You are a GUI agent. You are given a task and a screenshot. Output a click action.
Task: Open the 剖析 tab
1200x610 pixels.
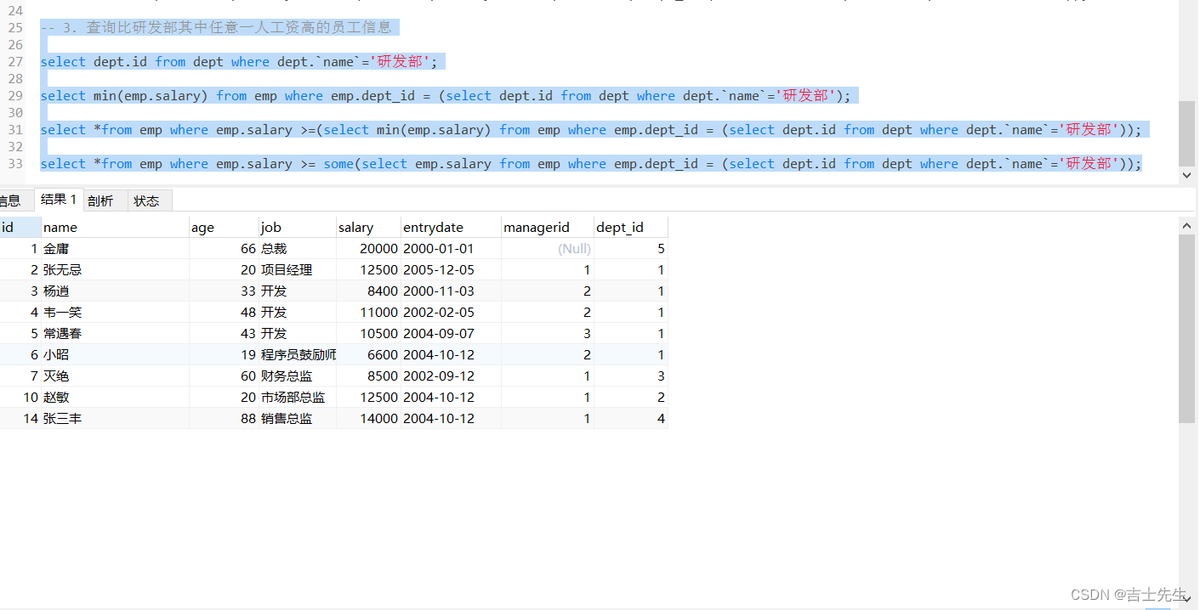coord(100,201)
